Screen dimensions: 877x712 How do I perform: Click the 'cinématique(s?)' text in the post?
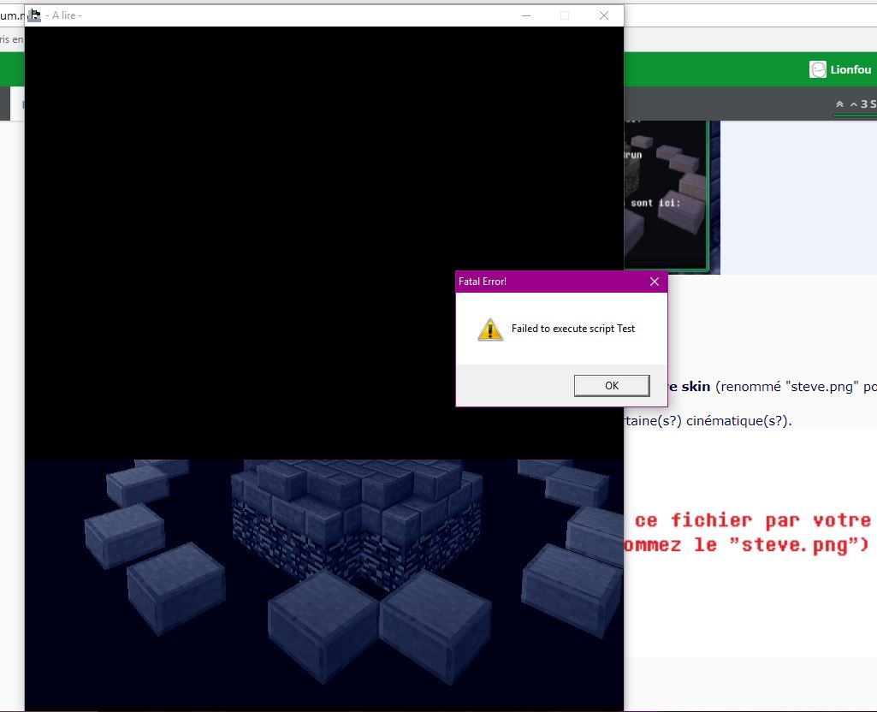tap(738, 420)
